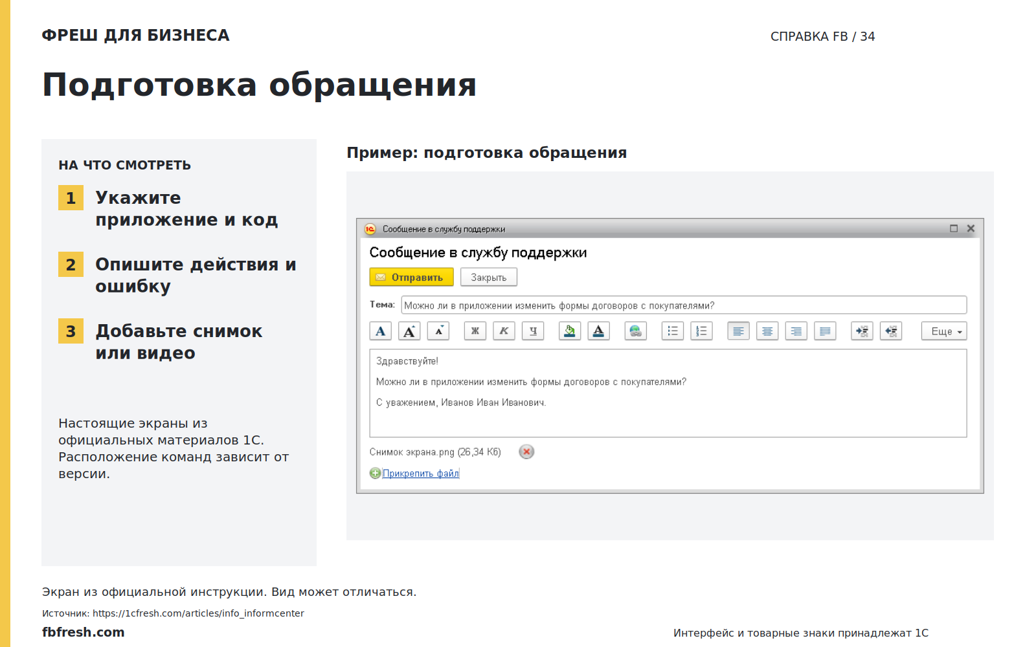Decrease paragraph indent
The image size is (1036, 647).
(x=891, y=331)
